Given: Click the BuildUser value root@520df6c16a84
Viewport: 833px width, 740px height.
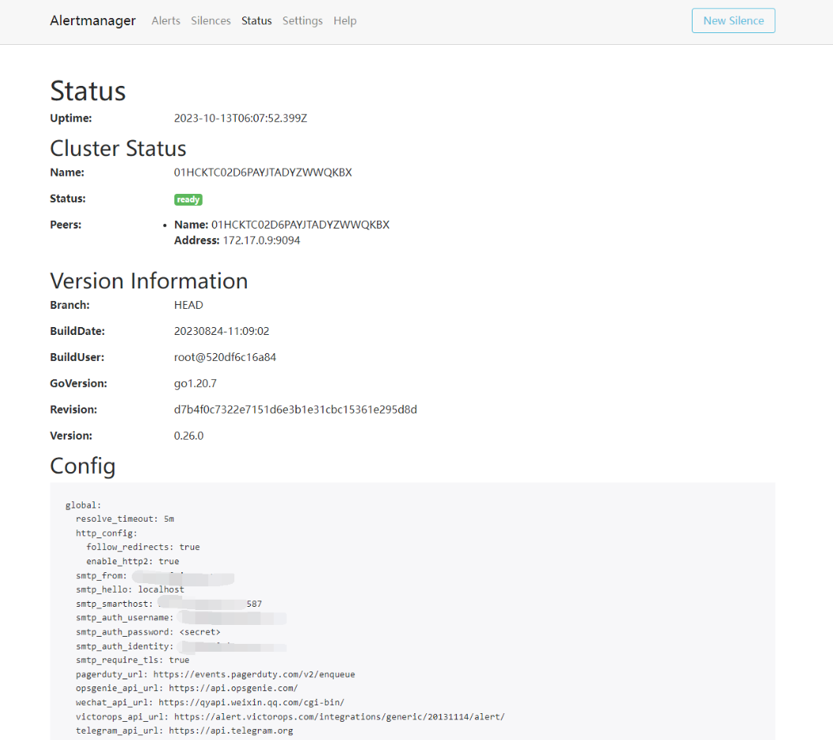Looking at the screenshot, I should (225, 358).
